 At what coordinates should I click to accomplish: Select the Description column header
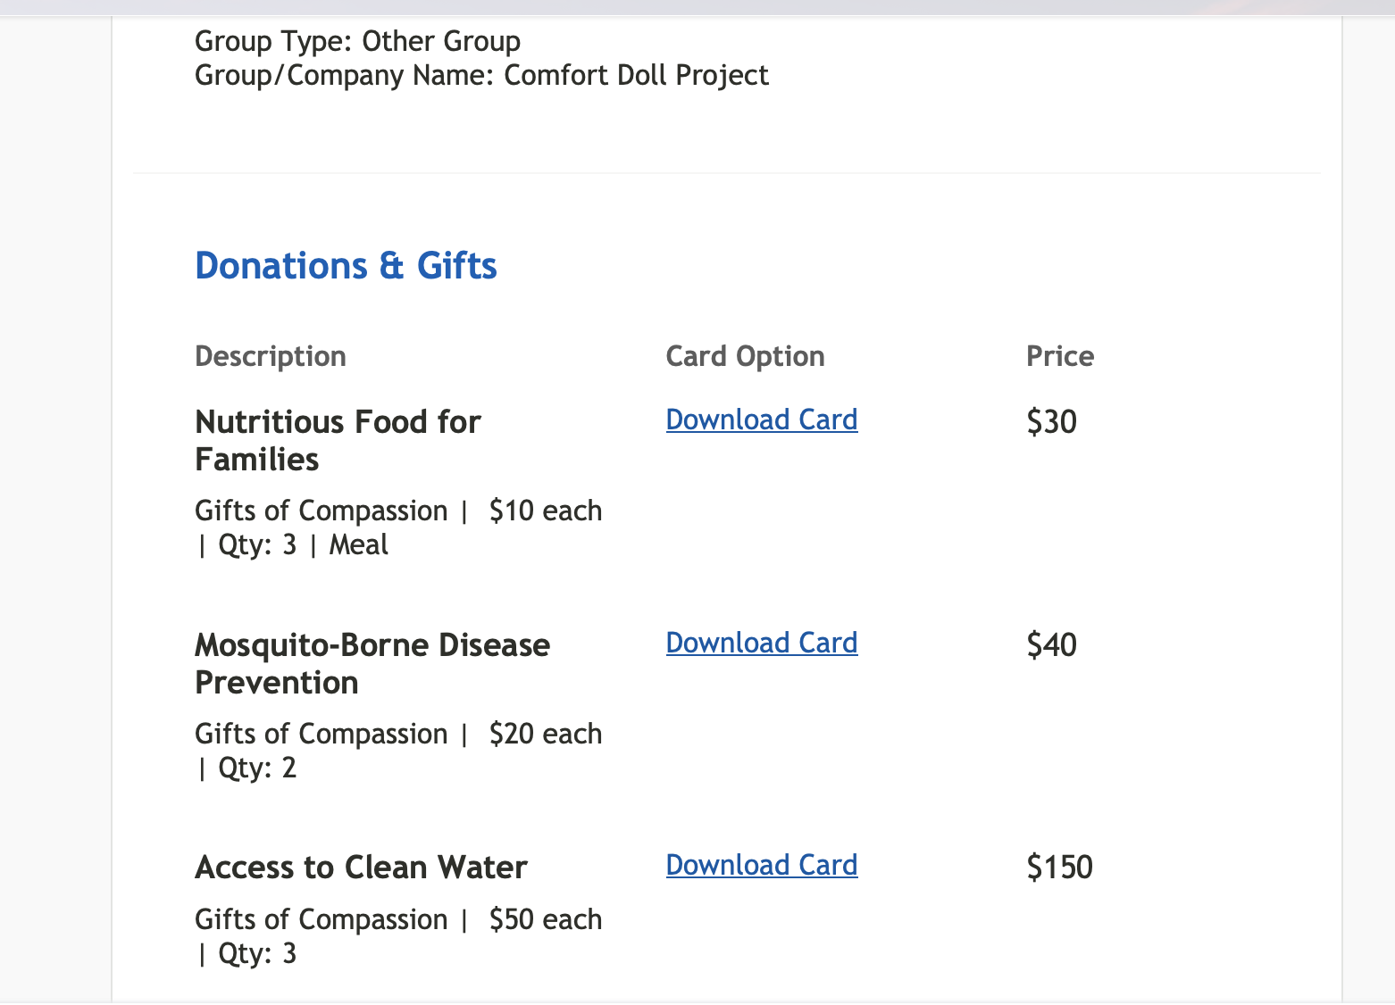coord(270,356)
